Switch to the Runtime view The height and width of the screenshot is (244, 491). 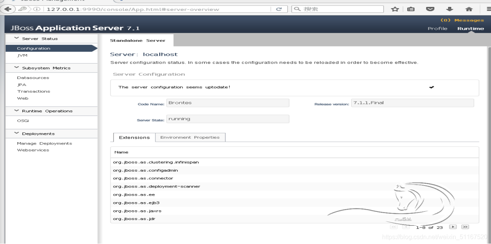470,28
